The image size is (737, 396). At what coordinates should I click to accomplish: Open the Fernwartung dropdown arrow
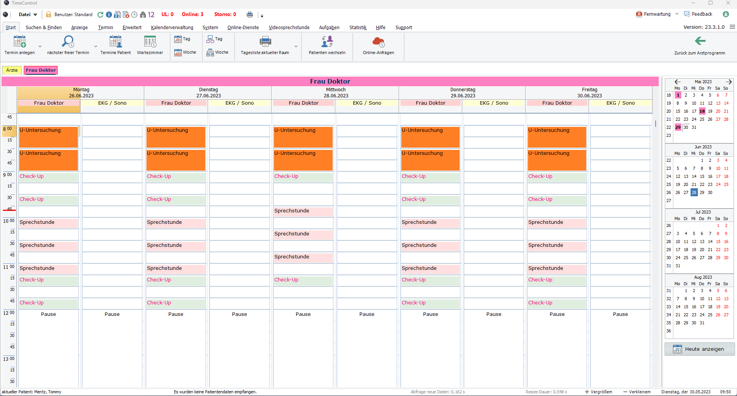(677, 14)
